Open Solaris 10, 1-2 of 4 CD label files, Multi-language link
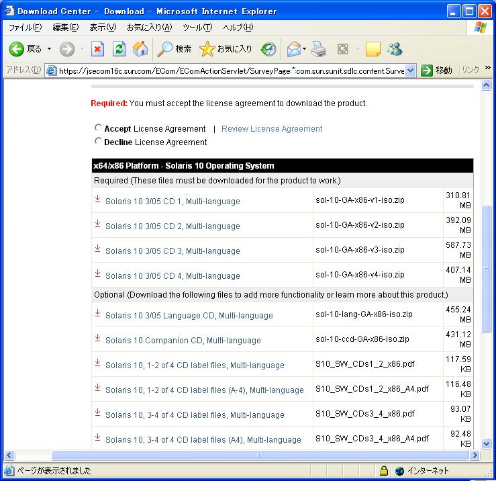The width and height of the screenshot is (496, 481). [195, 365]
